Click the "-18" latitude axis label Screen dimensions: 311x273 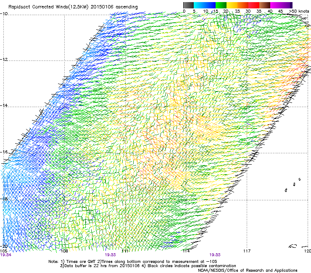click(4, 199)
